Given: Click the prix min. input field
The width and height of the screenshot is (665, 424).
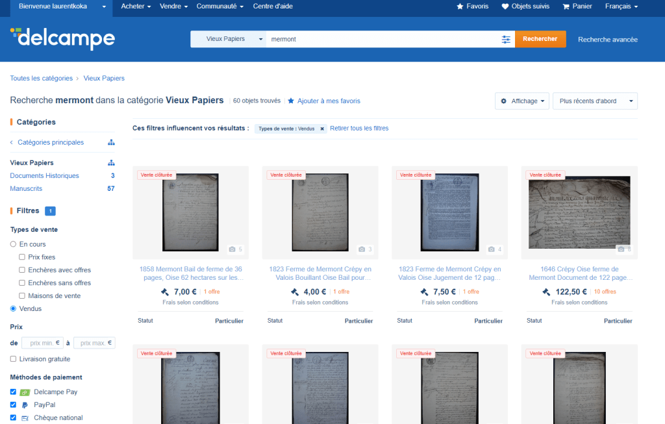Looking at the screenshot, I should pos(42,343).
